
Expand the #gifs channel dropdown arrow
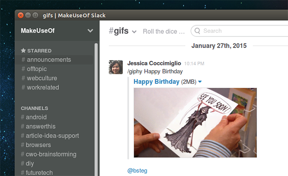(x=134, y=32)
